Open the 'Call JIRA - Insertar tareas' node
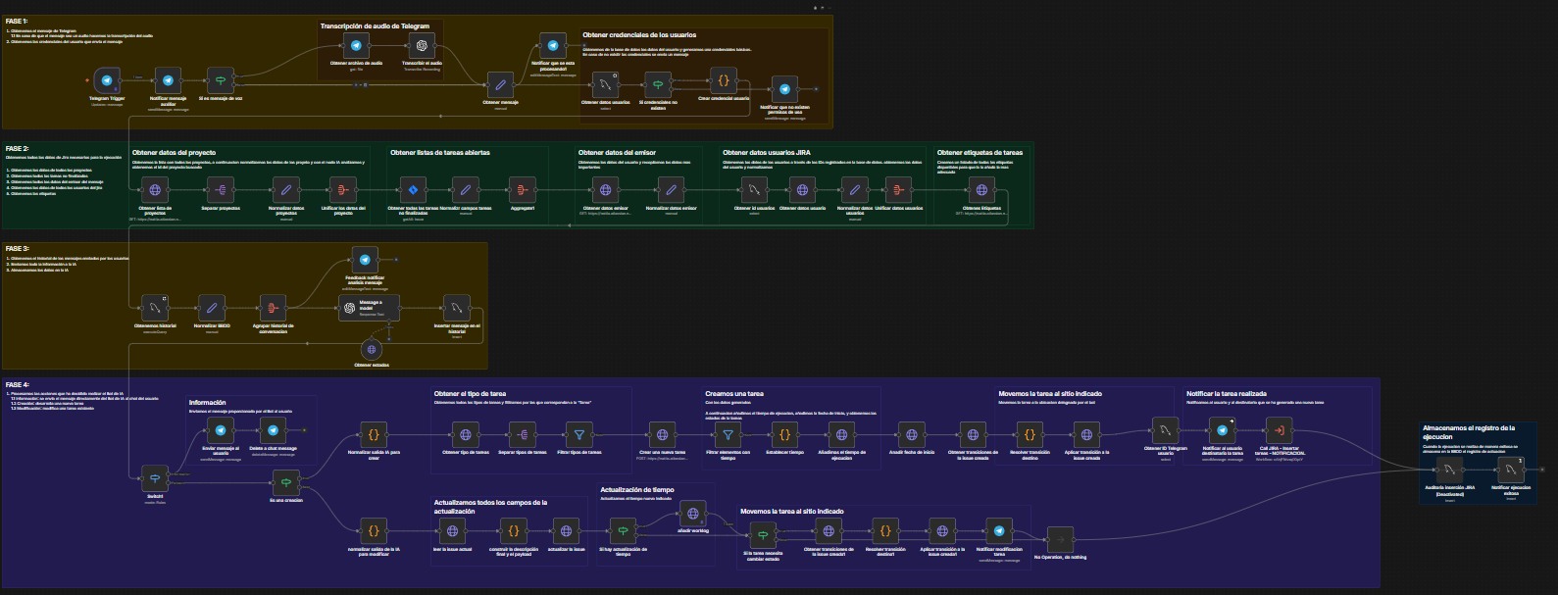This screenshot has height=595, width=1558. 1280,430
